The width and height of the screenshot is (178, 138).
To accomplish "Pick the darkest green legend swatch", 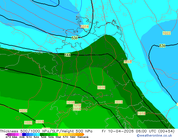I will [42, 134].
